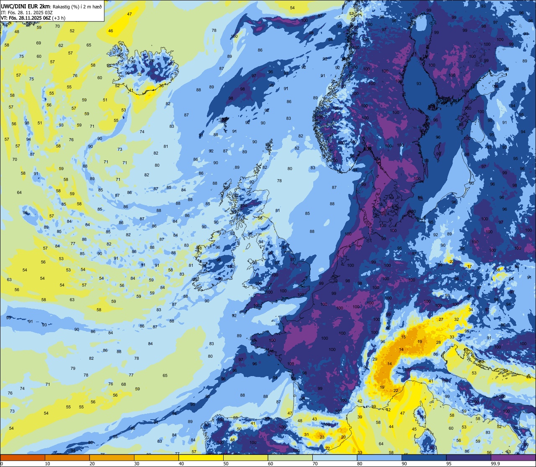
Task: Click the humidity value "79" on the map
Action: (x=73, y=369)
